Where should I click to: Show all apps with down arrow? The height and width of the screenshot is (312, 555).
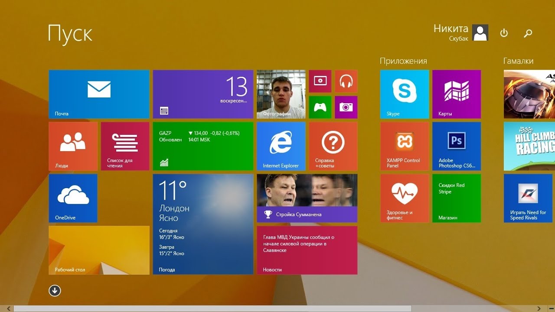(x=55, y=291)
